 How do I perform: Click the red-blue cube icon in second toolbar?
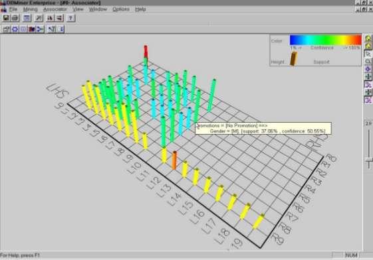32,29
